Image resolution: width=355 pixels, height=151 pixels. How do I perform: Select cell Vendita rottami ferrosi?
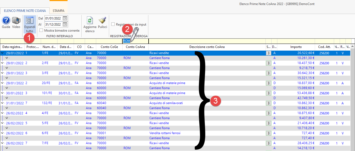(165, 133)
